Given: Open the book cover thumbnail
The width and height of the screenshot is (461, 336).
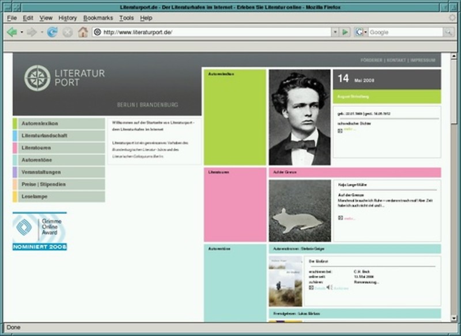Looking at the screenshot, I should [x=285, y=281].
